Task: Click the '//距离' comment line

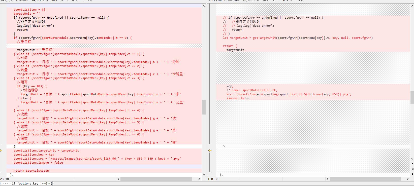Action: point(22,82)
